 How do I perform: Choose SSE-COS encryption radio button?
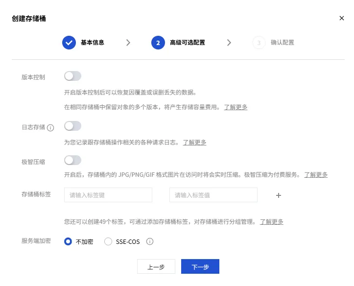pos(108,241)
